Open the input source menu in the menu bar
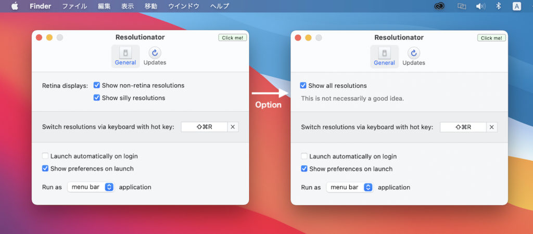Viewport: 533px width, 234px height. pos(517,6)
